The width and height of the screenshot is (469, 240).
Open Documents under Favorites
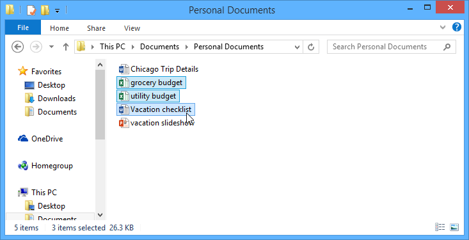(57, 112)
